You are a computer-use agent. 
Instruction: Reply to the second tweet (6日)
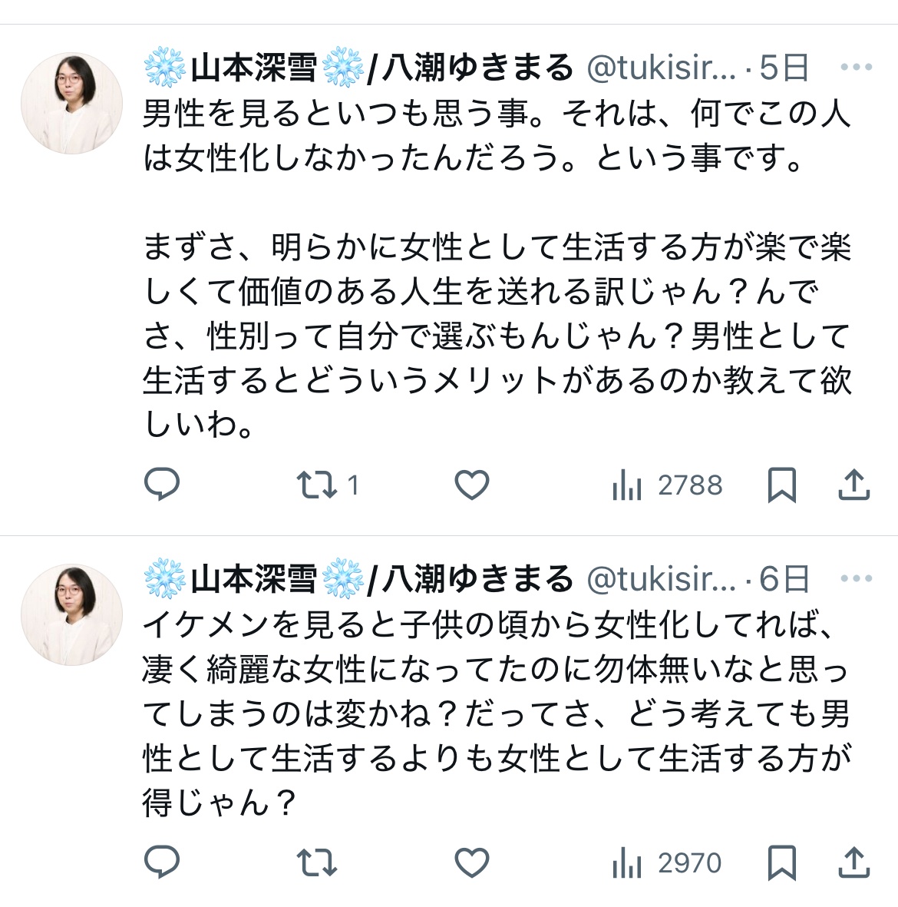[162, 862]
